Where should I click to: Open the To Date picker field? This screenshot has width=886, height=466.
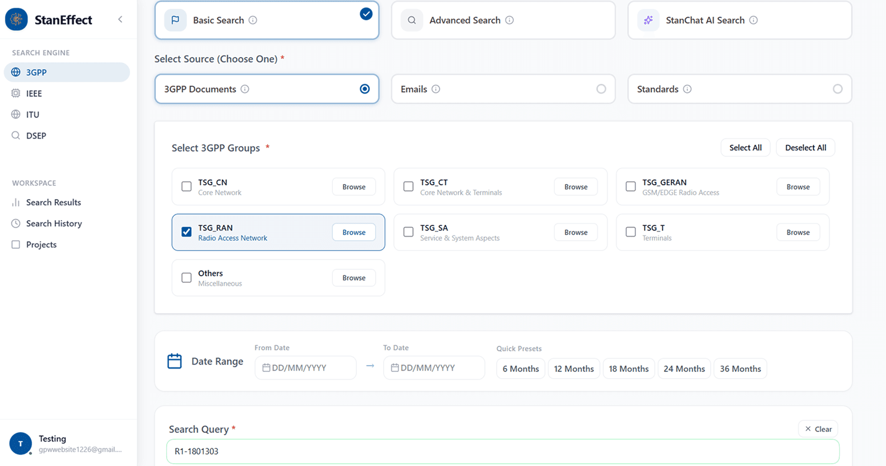point(434,368)
